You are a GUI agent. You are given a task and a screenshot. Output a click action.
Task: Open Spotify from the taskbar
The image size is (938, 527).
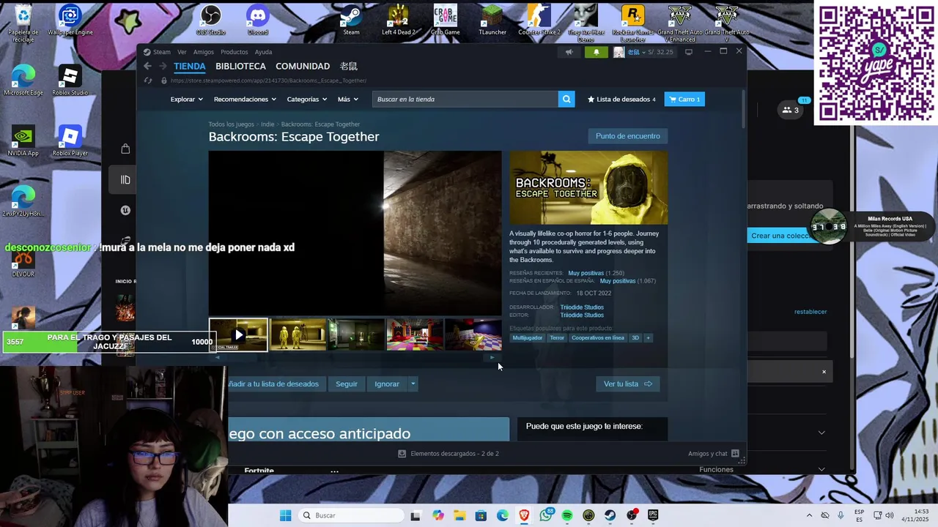pyautogui.click(x=567, y=515)
